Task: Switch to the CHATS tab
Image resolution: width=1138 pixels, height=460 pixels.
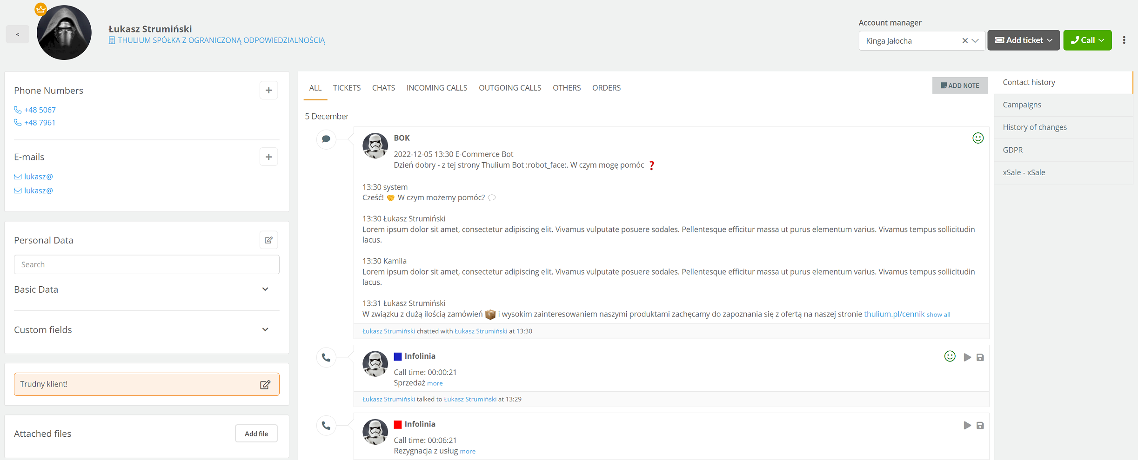Action: tap(383, 88)
